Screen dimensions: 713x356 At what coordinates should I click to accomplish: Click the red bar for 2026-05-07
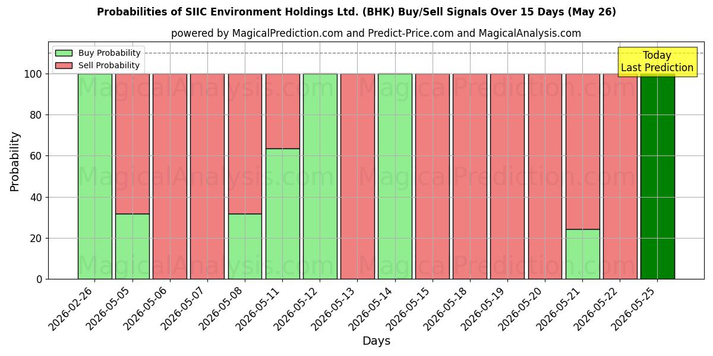pos(207,176)
